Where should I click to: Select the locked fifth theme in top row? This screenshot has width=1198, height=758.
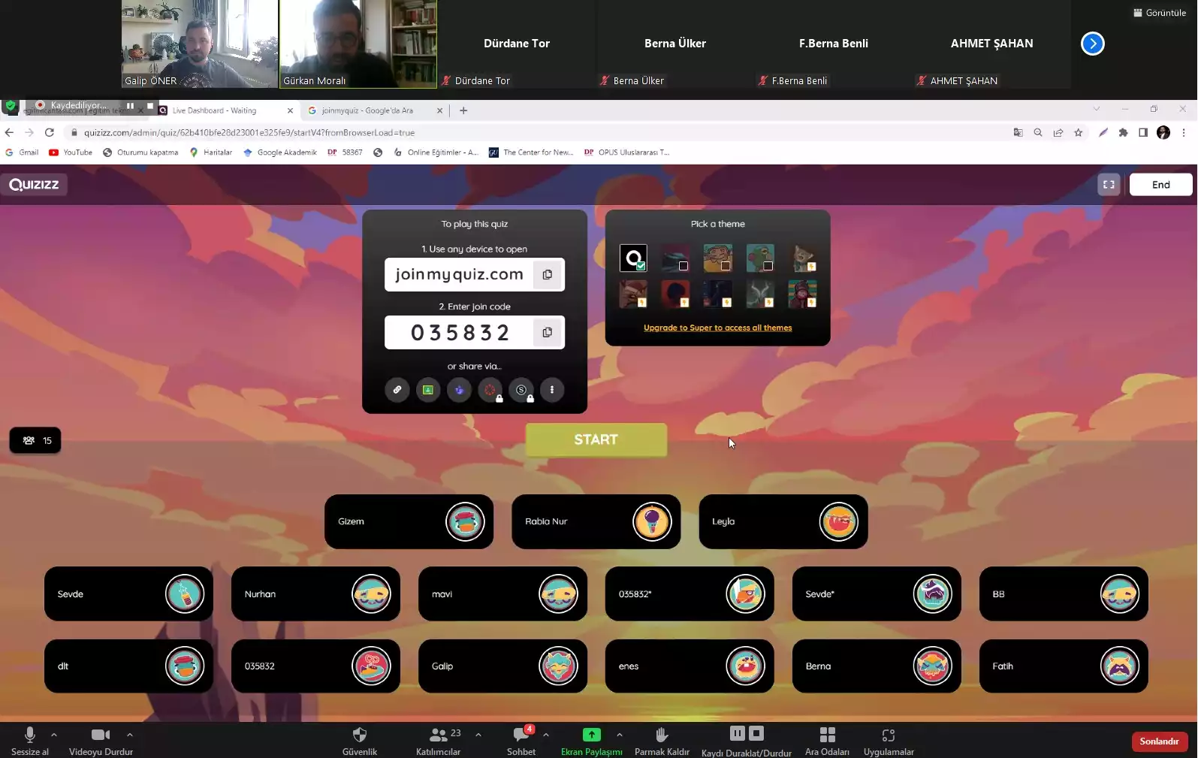click(802, 258)
